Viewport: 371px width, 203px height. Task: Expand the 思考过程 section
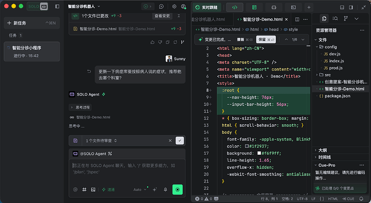[x=80, y=107]
